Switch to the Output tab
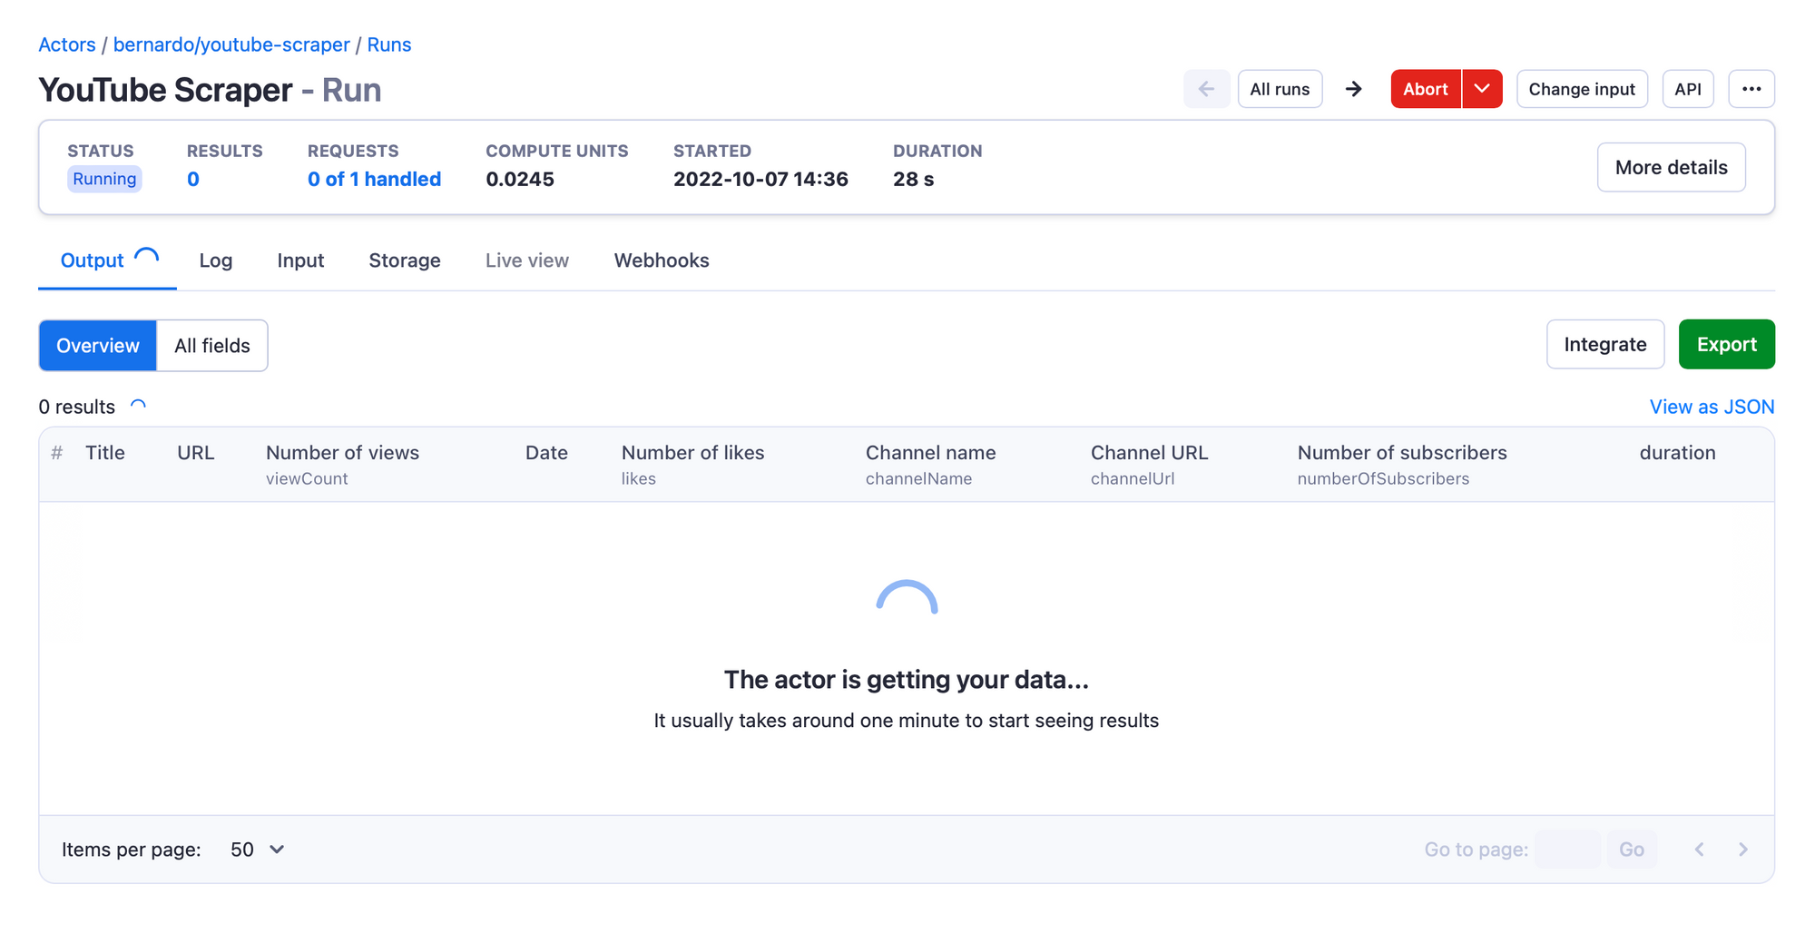Screen dimensions: 1815x943 [x=107, y=260]
